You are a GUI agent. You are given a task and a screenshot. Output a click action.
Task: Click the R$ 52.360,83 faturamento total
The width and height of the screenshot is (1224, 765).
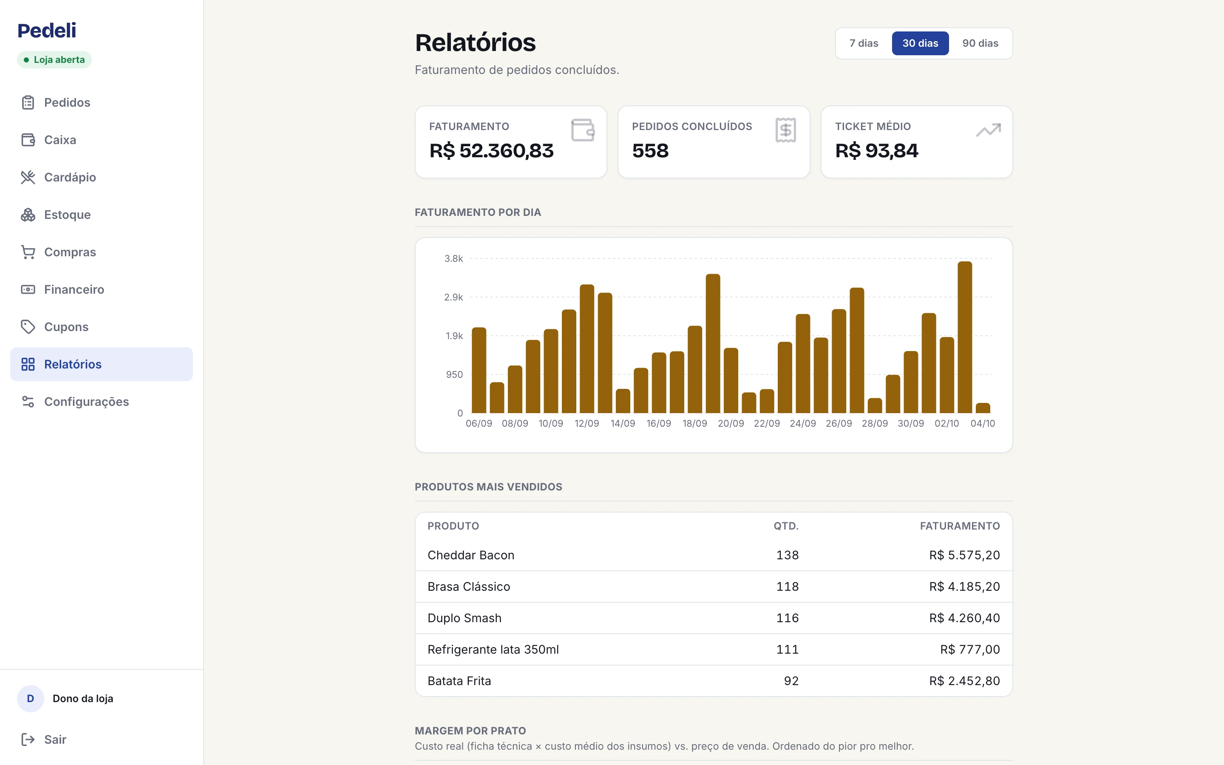[492, 151]
